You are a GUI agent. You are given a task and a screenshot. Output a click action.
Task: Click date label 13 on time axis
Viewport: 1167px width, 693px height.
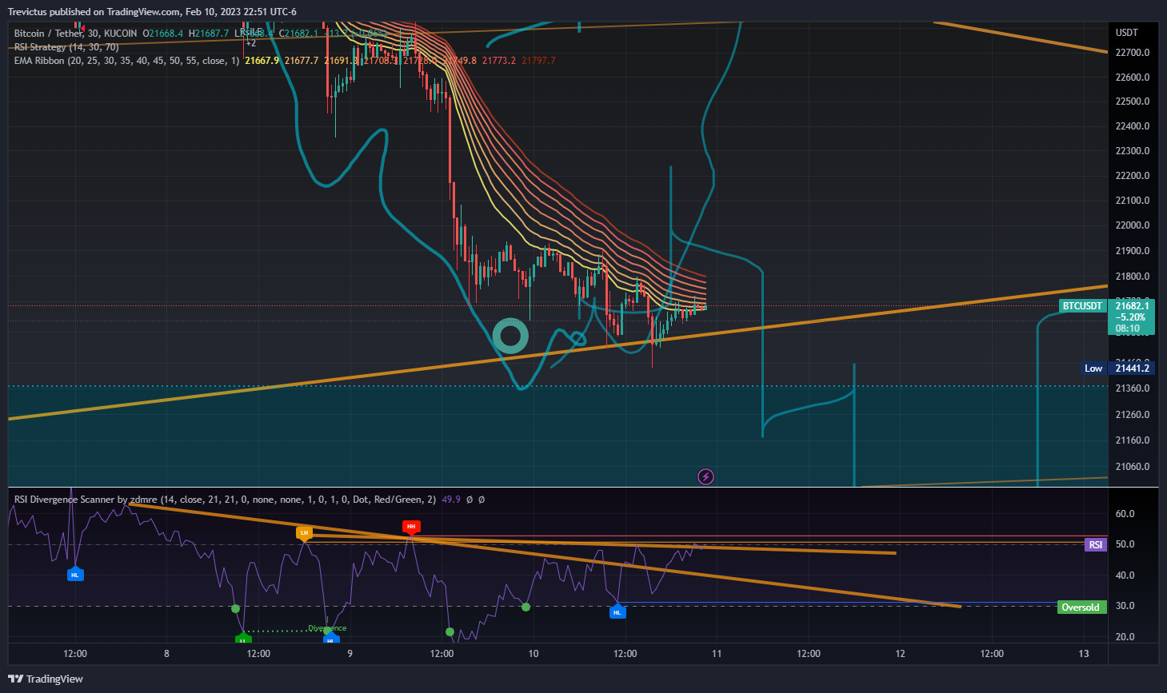pyautogui.click(x=1084, y=654)
